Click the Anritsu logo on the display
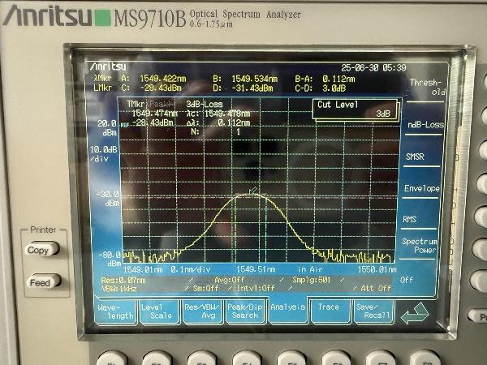The image size is (487, 365). click(108, 67)
